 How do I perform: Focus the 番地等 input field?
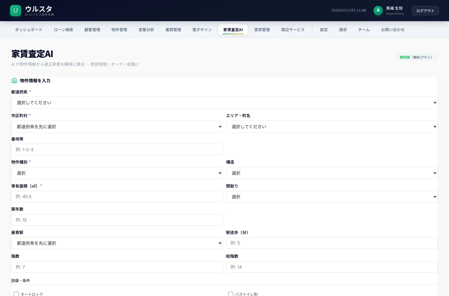click(x=117, y=150)
